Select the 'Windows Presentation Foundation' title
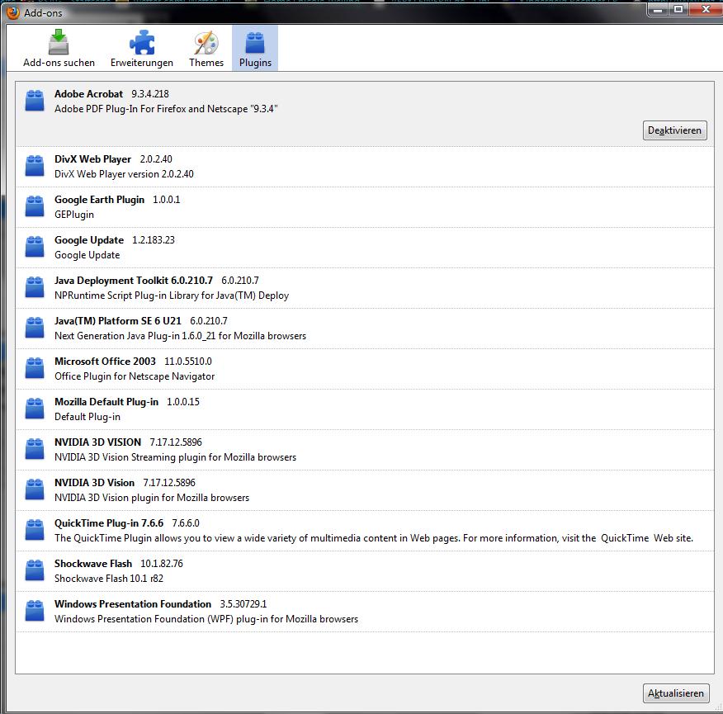The height and width of the screenshot is (714, 723). click(x=133, y=604)
